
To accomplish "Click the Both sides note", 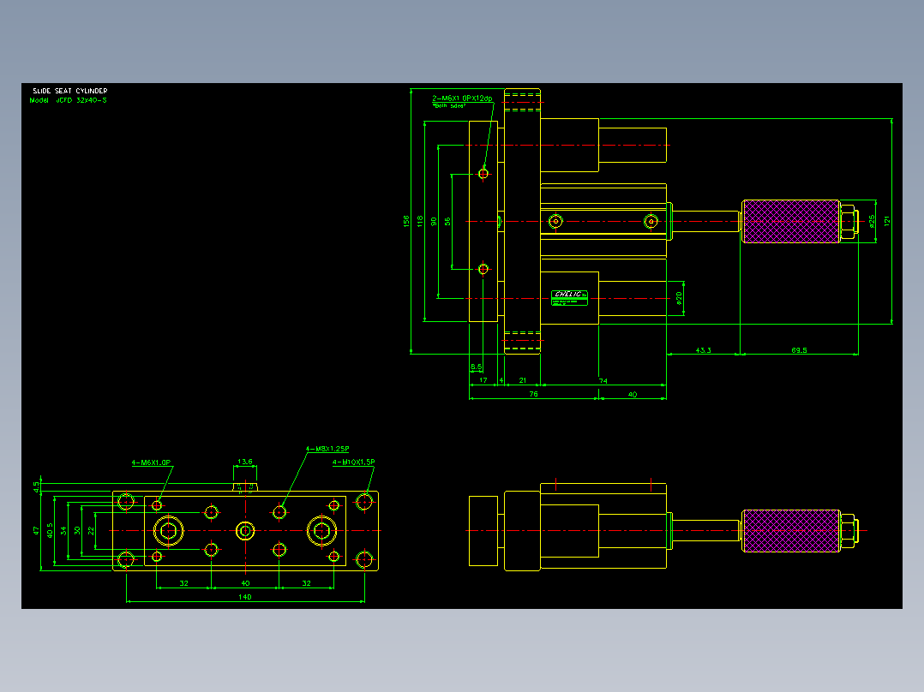I will point(449,106).
